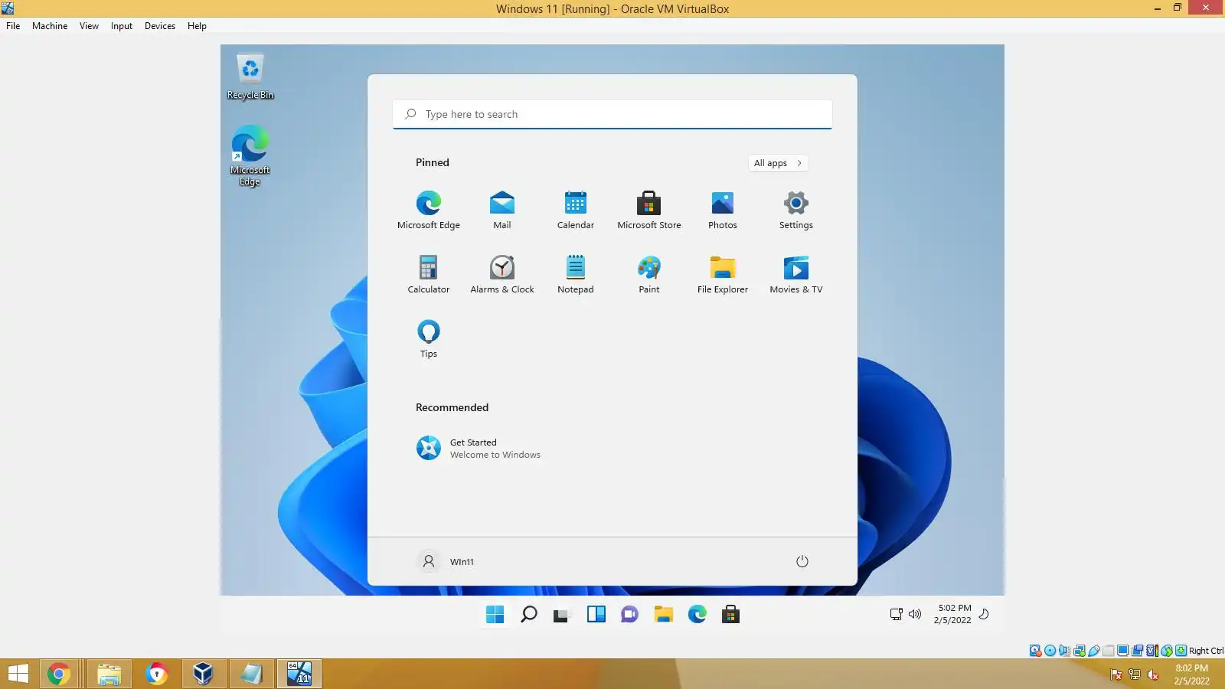Open Task View on the Windows 11 taskbar
Viewport: 1225px width, 689px height.
[563, 614]
